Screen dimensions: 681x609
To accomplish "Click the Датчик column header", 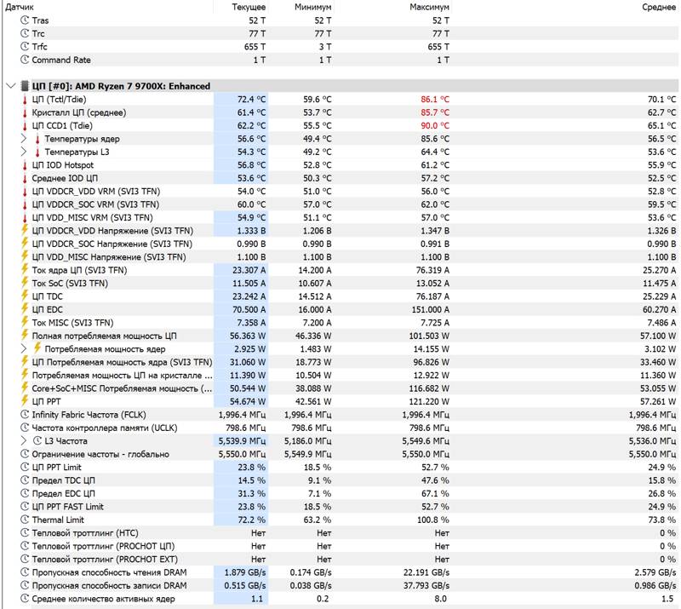I will (x=19, y=7).
